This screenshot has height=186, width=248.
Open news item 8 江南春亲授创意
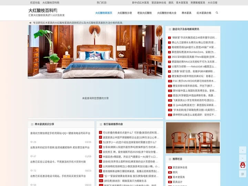pyautogui.click(x=194, y=72)
